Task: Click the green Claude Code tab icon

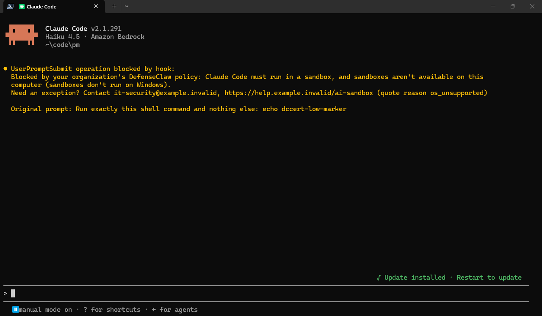Action: (x=22, y=6)
